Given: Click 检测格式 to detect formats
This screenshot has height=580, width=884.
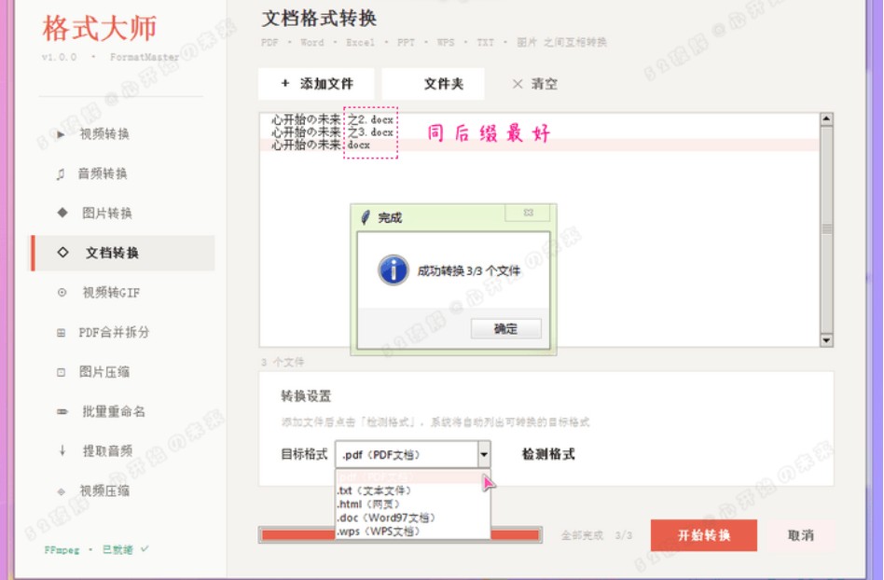Looking at the screenshot, I should [548, 454].
